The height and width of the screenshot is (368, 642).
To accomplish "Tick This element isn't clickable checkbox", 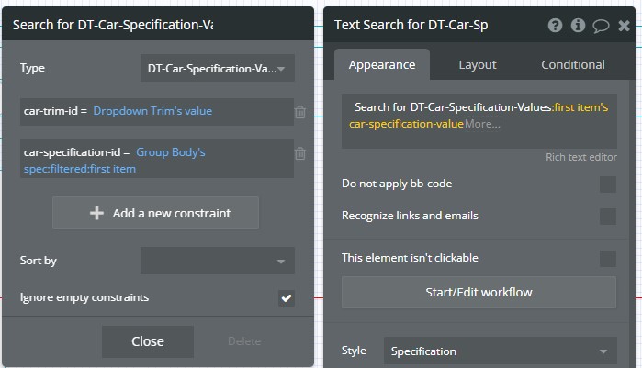I will [608, 259].
